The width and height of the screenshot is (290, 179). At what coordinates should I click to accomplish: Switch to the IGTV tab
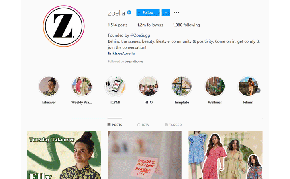tap(143, 125)
